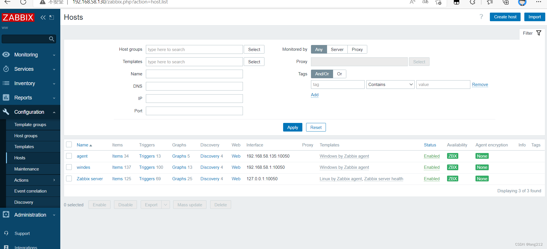Select Server for Monitored by
This screenshot has width=547, height=249.
(337, 49)
